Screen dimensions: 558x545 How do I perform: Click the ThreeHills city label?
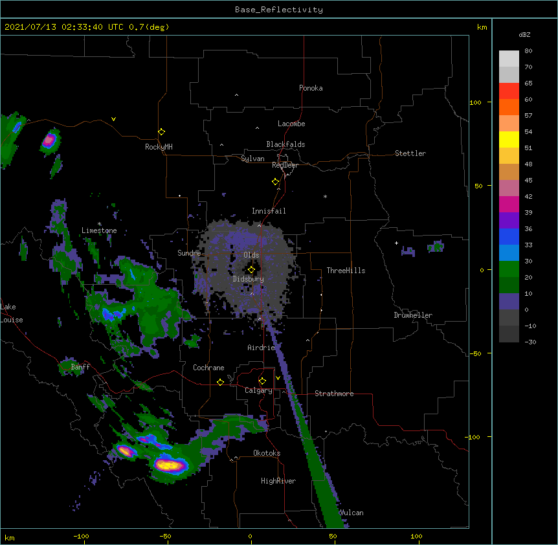tap(346, 271)
